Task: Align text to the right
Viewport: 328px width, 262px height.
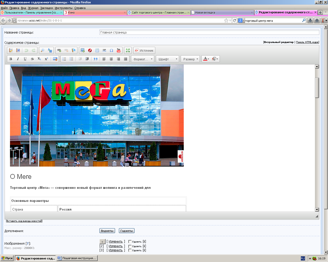Action: 118,59
